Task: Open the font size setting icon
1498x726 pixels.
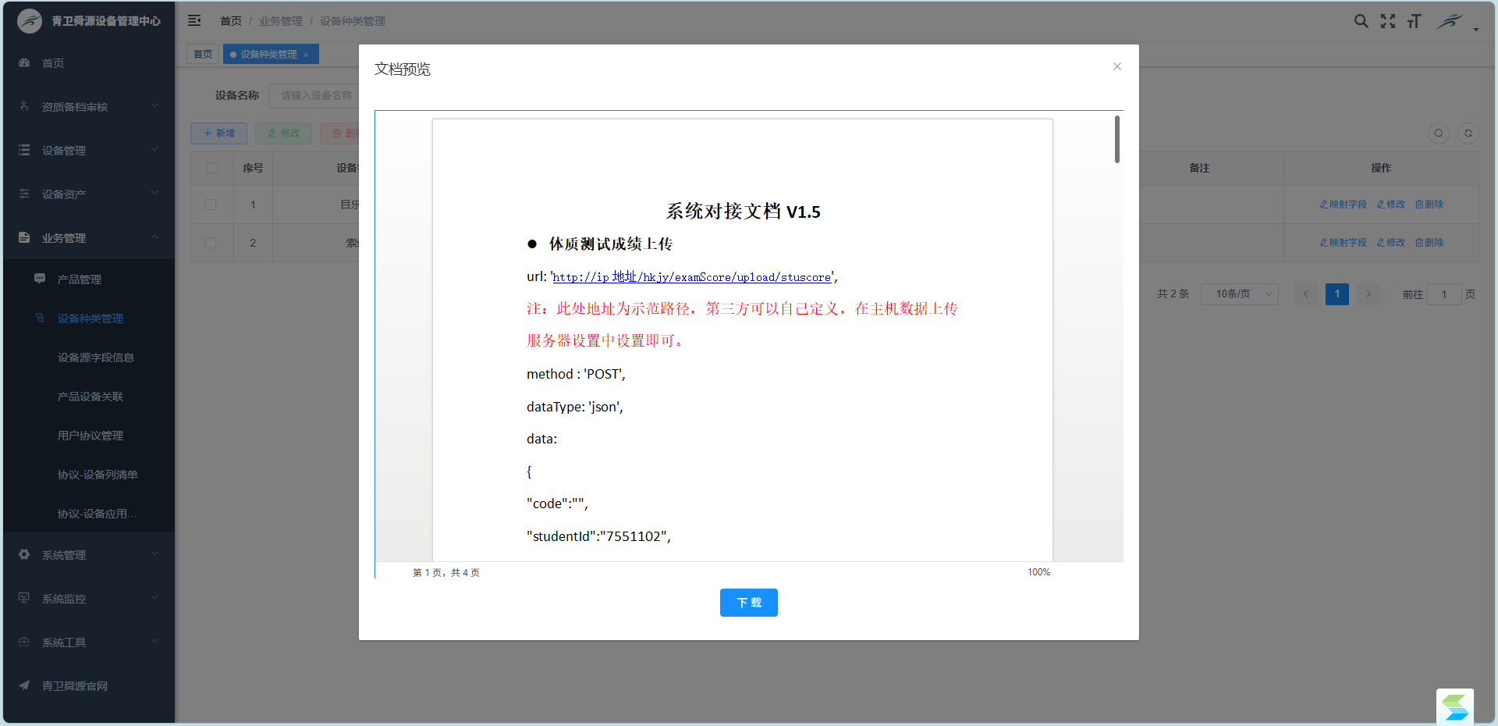Action: [x=1414, y=21]
